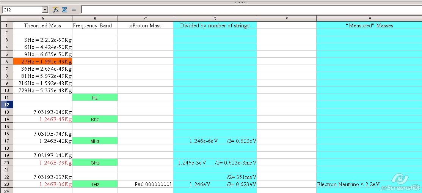Viewport: 422px width, 193px height.
Task: Expand the Name Box dropdown arrow
Action: [x=45, y=9]
